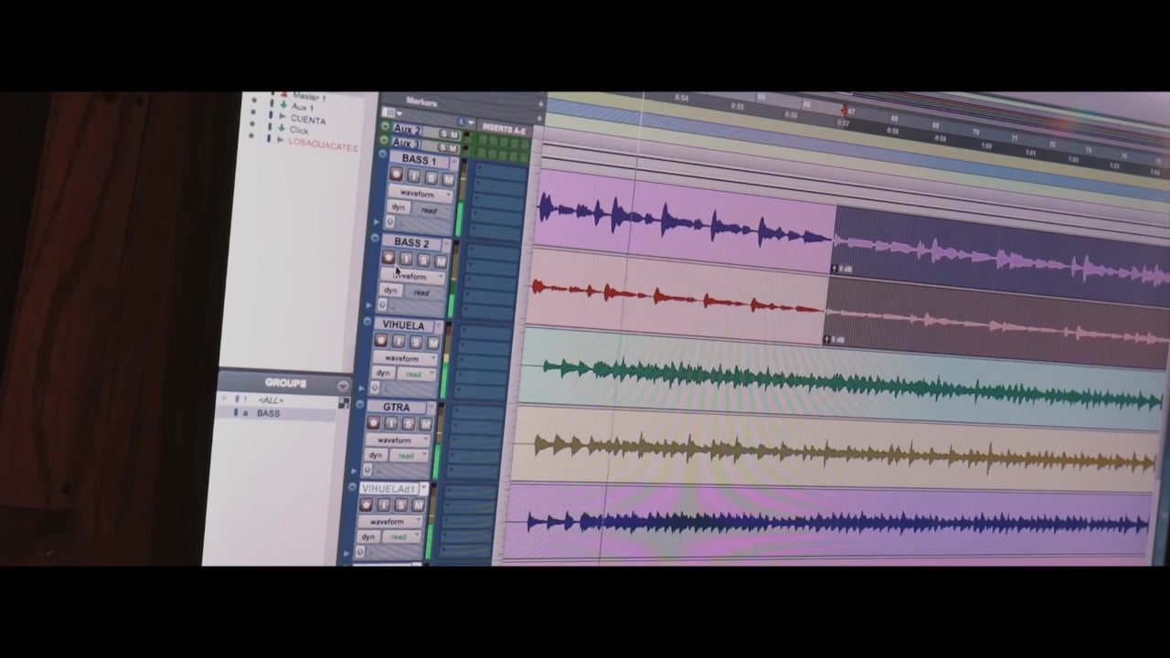
Task: Enable input monitoring on GTRA track
Action: 391,423
